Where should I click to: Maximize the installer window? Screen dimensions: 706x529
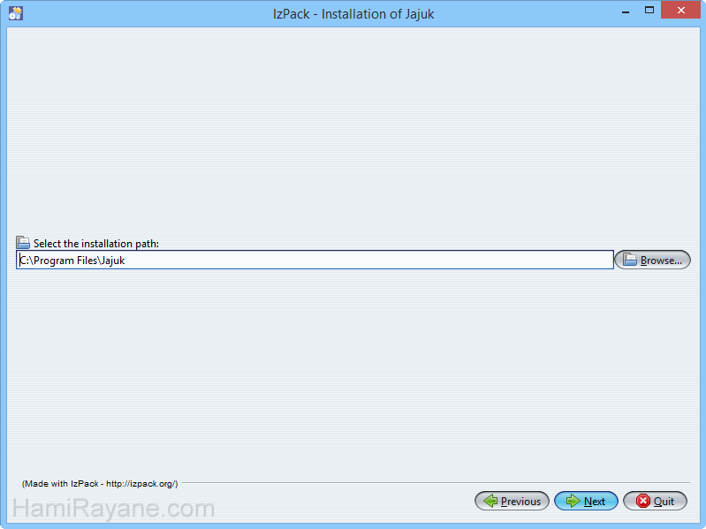pyautogui.click(x=649, y=11)
